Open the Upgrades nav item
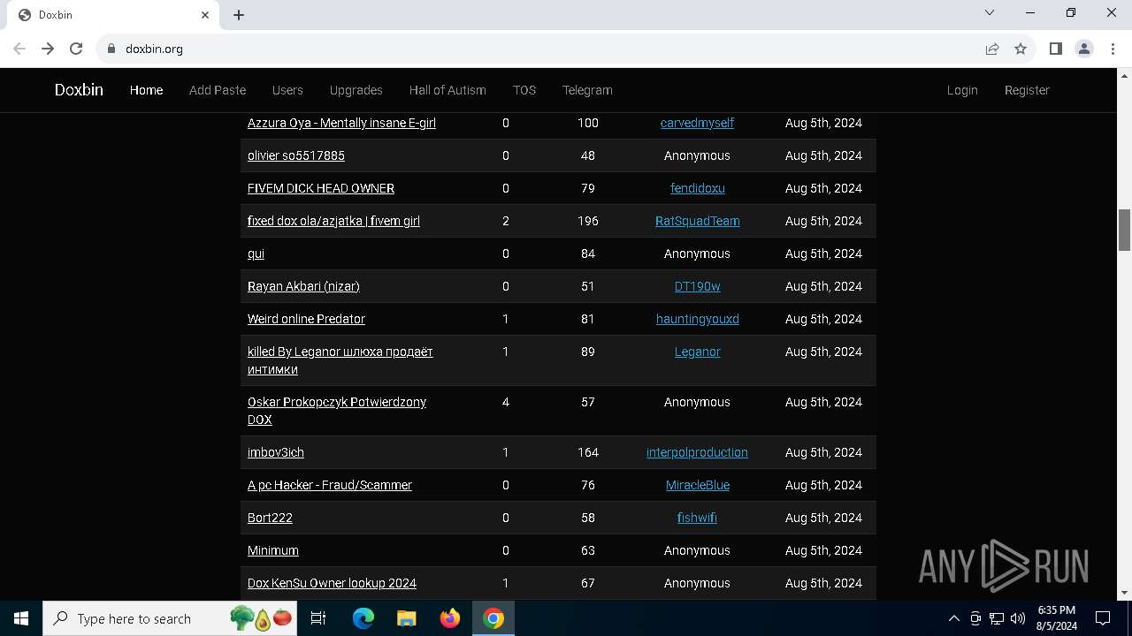Screen dimensions: 1132x636 click(x=356, y=90)
